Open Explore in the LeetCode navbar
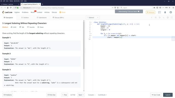The image size is (175, 98). coord(17,12)
